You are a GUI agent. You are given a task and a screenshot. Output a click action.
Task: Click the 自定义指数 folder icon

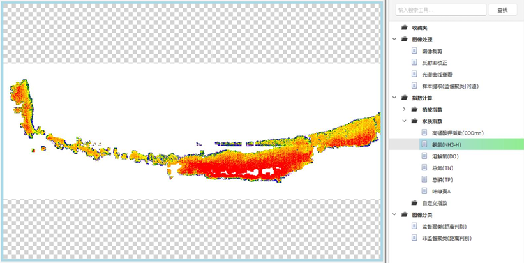(x=414, y=203)
